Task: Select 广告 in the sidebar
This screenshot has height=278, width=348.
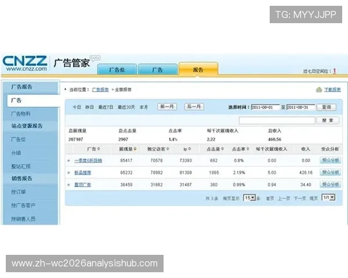Action: (33, 101)
